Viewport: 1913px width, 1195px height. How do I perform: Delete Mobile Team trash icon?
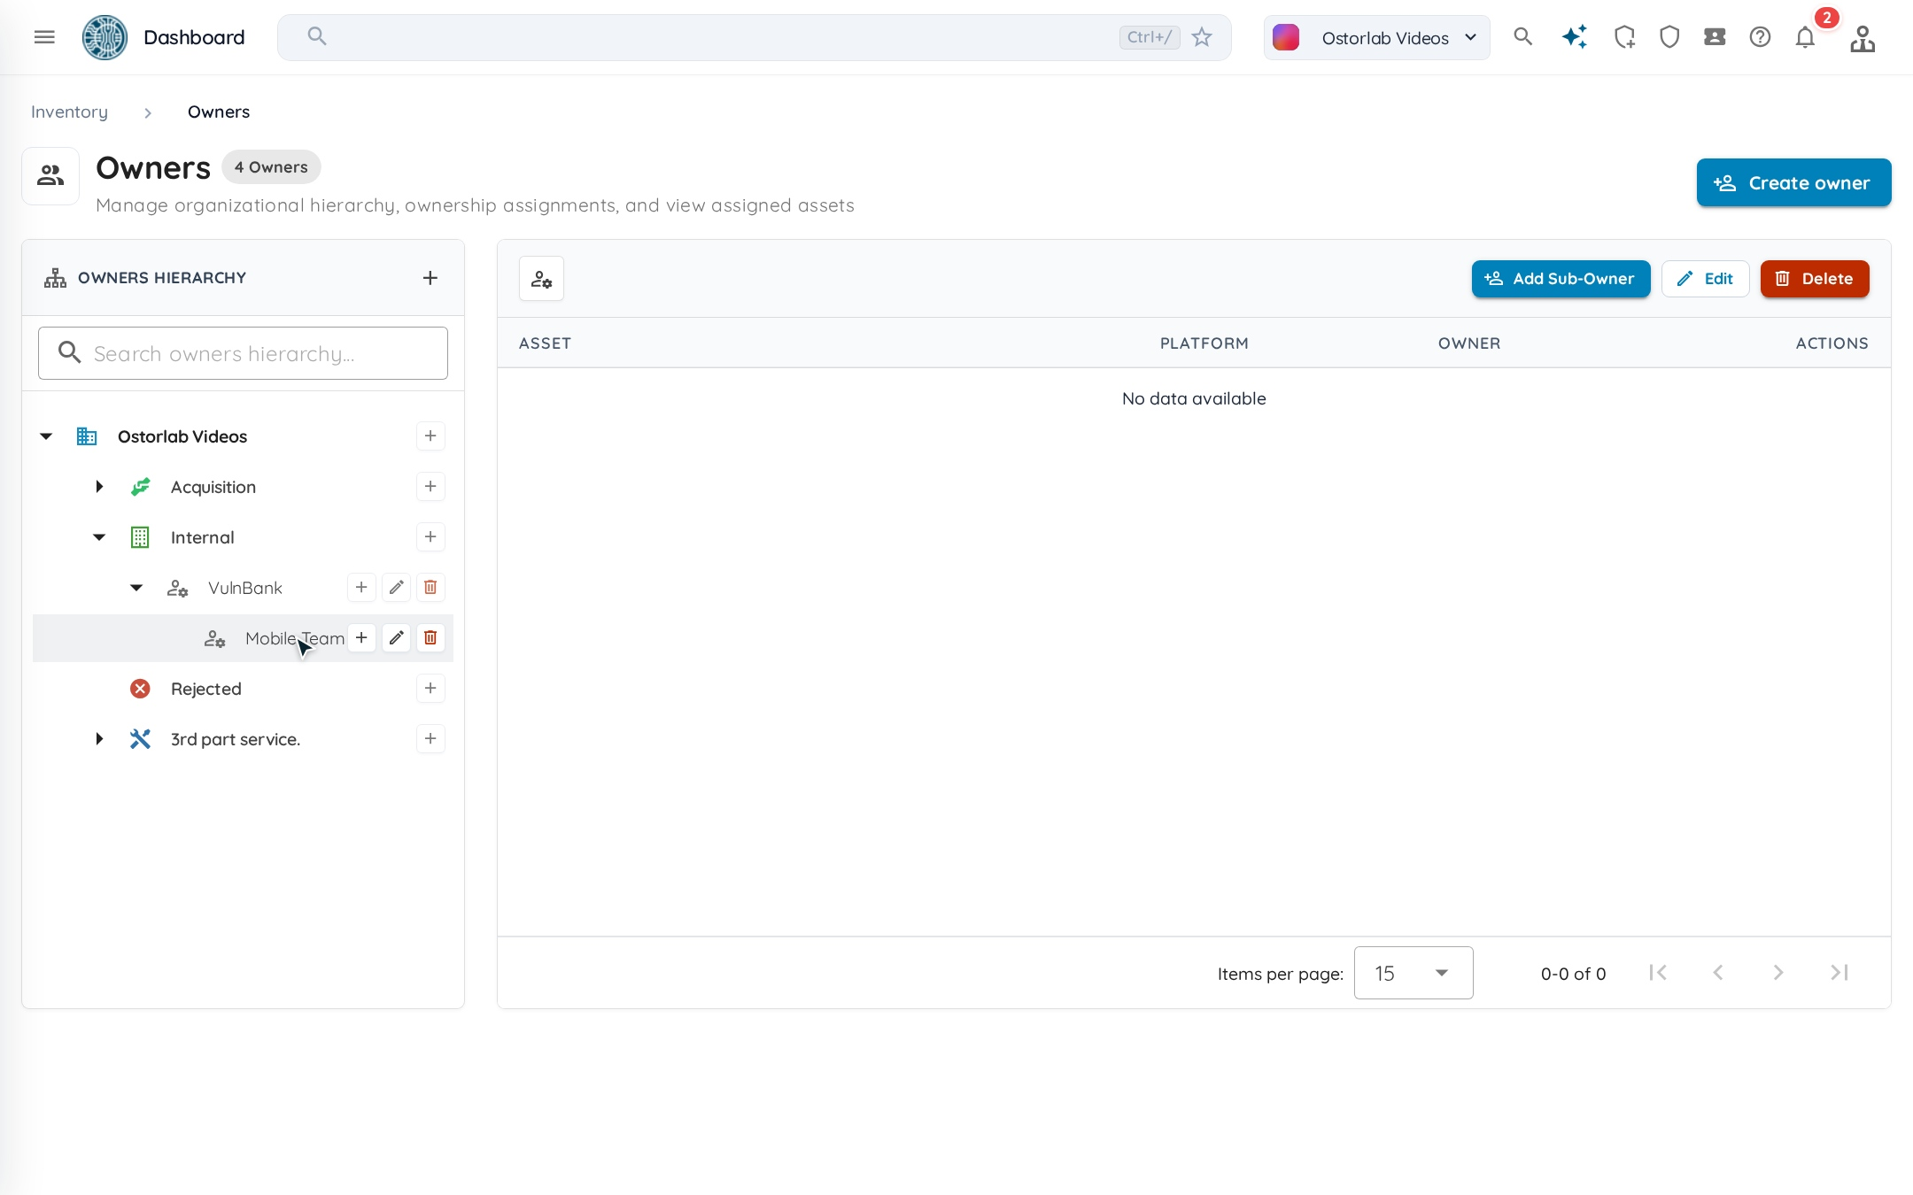tap(430, 637)
